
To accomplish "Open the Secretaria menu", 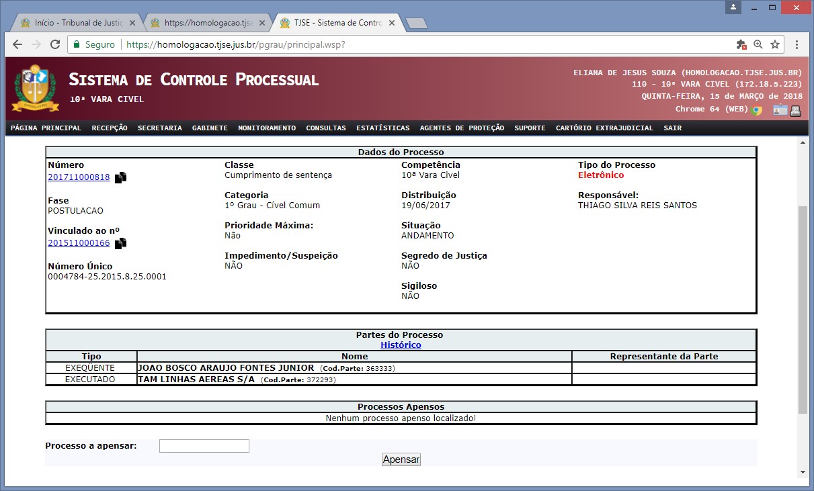I will click(159, 128).
